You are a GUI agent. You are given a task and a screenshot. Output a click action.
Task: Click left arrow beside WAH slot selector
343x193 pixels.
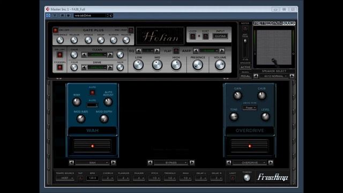click(x=71, y=162)
